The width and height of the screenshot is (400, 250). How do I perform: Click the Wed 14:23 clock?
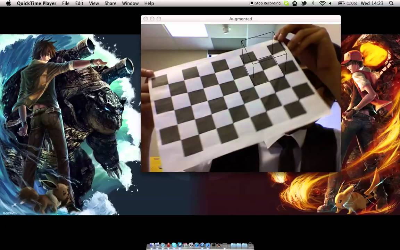coord(372,3)
